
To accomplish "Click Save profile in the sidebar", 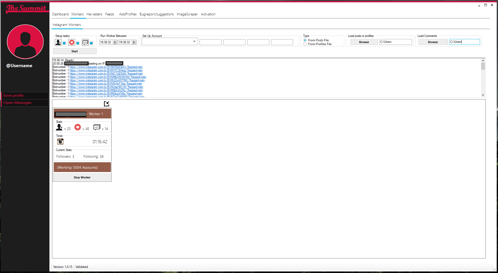I will coord(25,95).
